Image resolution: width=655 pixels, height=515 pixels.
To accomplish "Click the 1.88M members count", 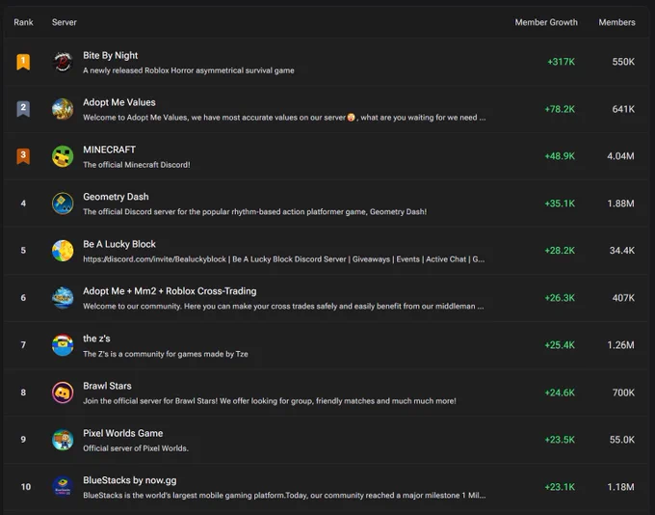I will 620,203.
